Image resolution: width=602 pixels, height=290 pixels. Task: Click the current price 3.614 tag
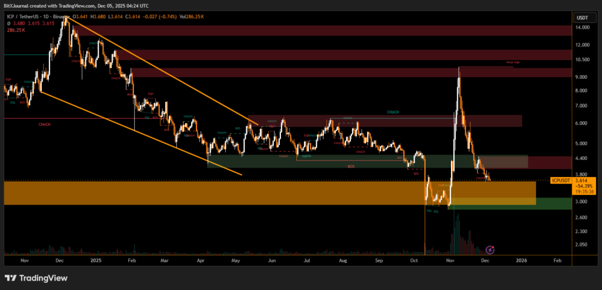(583, 181)
